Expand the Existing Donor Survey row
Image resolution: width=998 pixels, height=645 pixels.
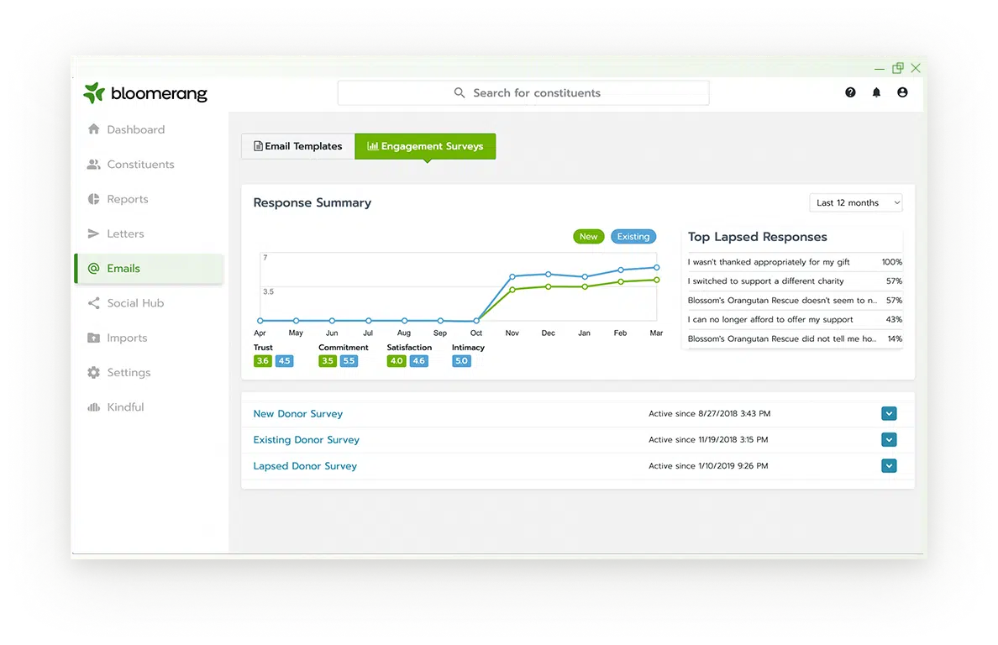889,439
